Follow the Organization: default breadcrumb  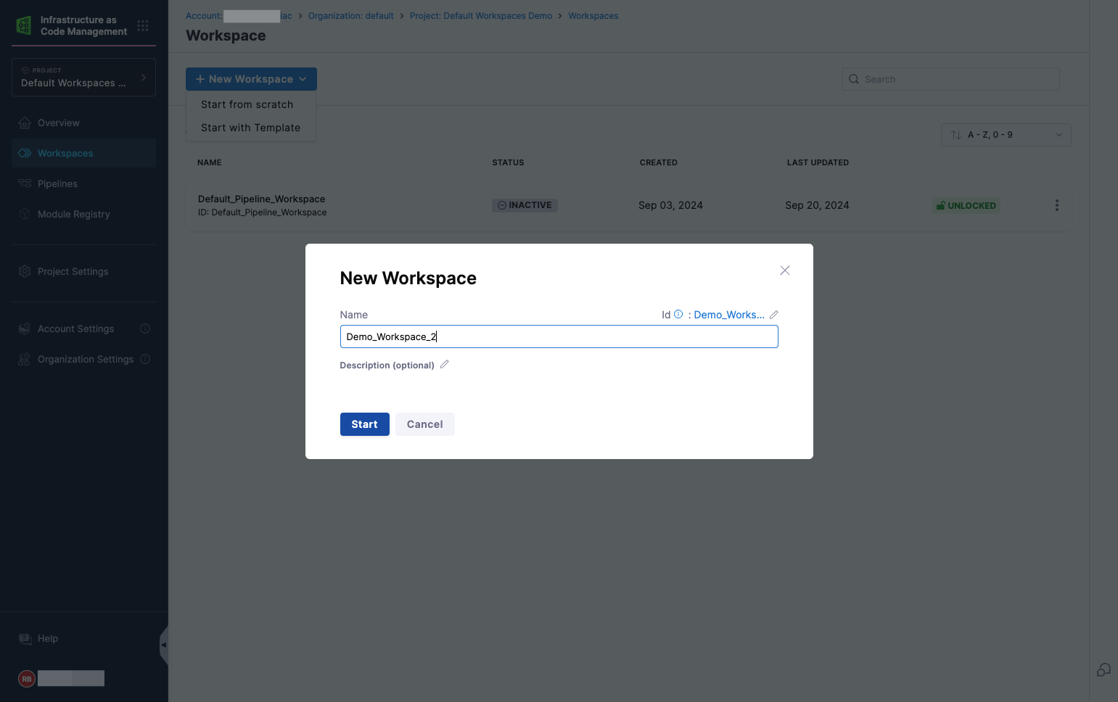pyautogui.click(x=350, y=16)
